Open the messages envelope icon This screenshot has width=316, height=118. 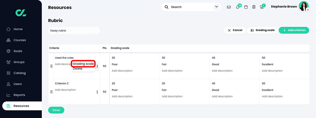point(229,7)
